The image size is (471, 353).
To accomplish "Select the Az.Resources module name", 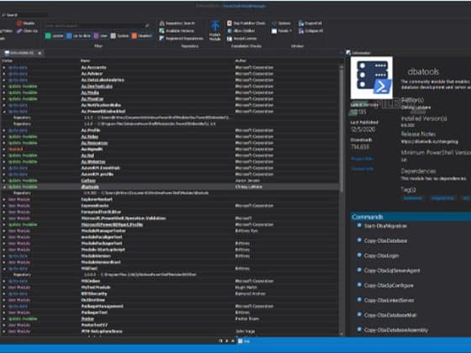I will click(94, 143).
